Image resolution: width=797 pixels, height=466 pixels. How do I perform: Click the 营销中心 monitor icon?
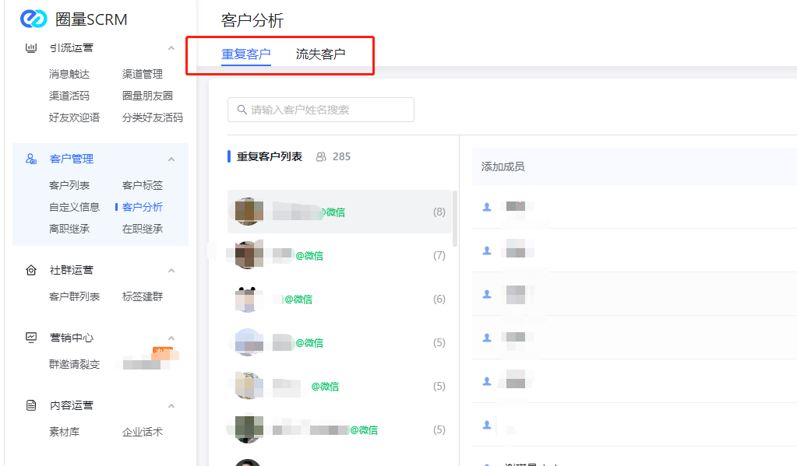(31, 338)
